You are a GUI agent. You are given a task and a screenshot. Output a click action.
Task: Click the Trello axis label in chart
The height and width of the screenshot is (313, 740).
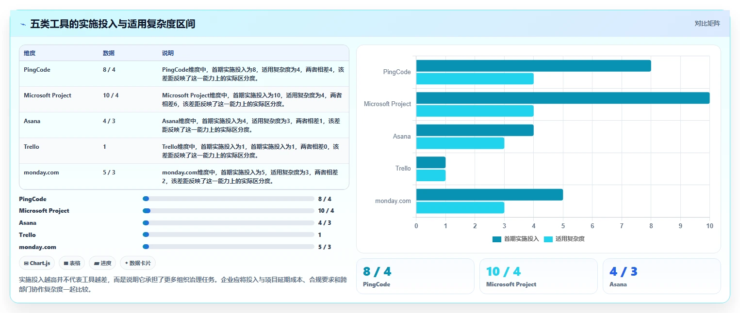click(403, 169)
